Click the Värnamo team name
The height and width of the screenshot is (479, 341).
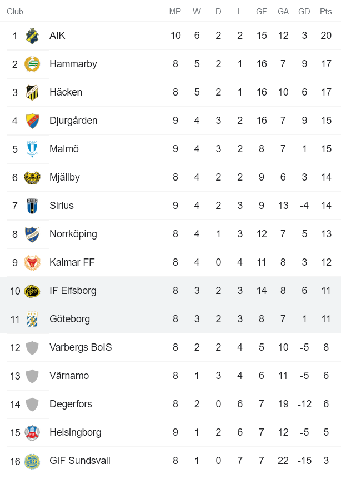click(70, 375)
